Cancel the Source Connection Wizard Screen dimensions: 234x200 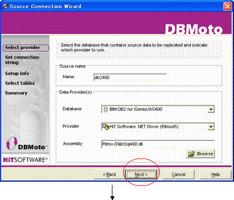[178, 174]
